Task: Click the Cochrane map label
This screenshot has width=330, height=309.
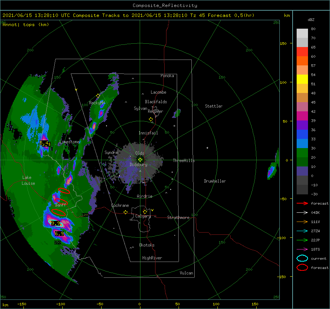Action: tap(120, 205)
